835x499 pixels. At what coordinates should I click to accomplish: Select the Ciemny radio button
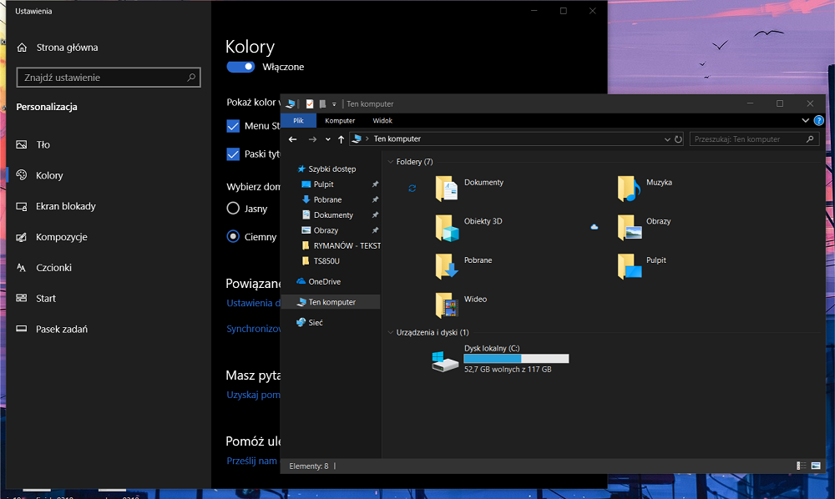[x=234, y=236]
